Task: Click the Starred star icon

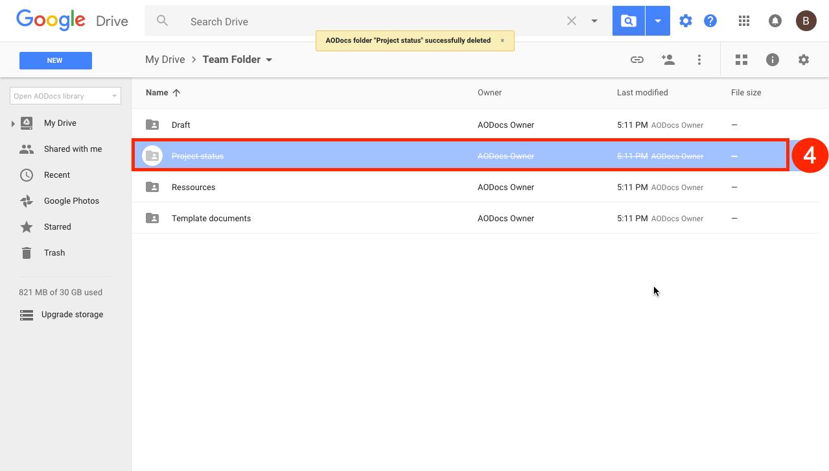Action: [x=27, y=227]
